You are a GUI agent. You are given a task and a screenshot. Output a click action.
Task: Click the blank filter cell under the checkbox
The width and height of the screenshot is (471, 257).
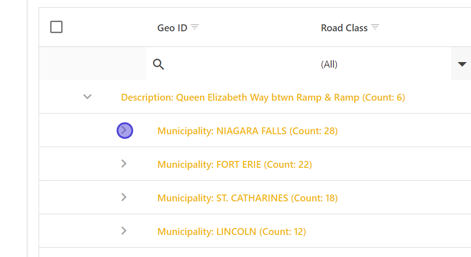[x=92, y=64]
